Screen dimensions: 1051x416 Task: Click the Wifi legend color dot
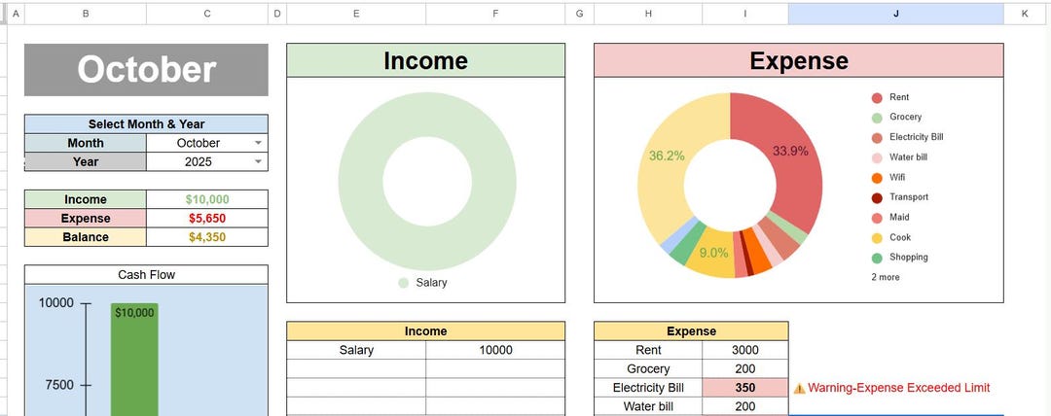(x=877, y=178)
